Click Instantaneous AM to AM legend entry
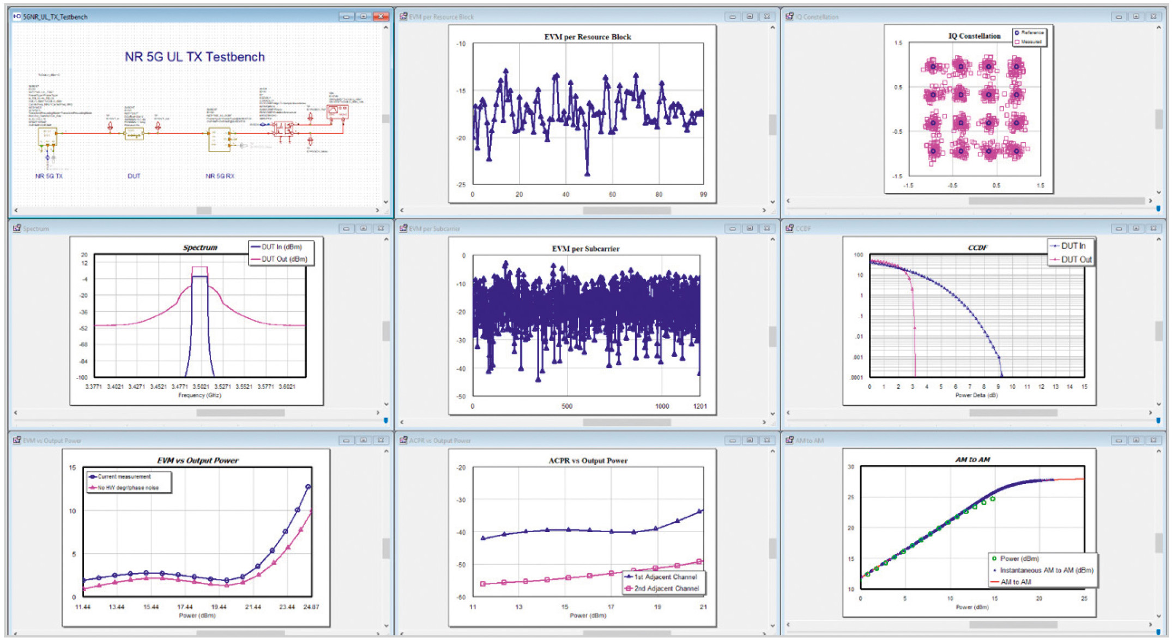This screenshot has height=640, width=1172. [x=1046, y=570]
